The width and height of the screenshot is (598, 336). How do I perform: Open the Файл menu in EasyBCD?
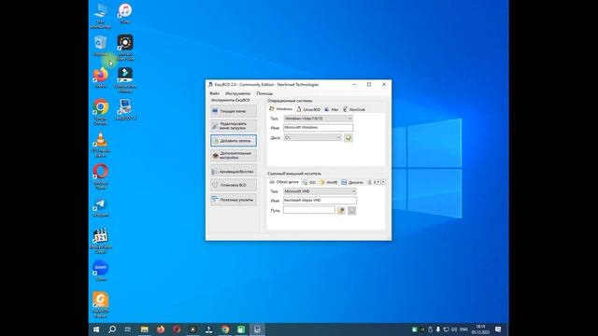coord(214,93)
